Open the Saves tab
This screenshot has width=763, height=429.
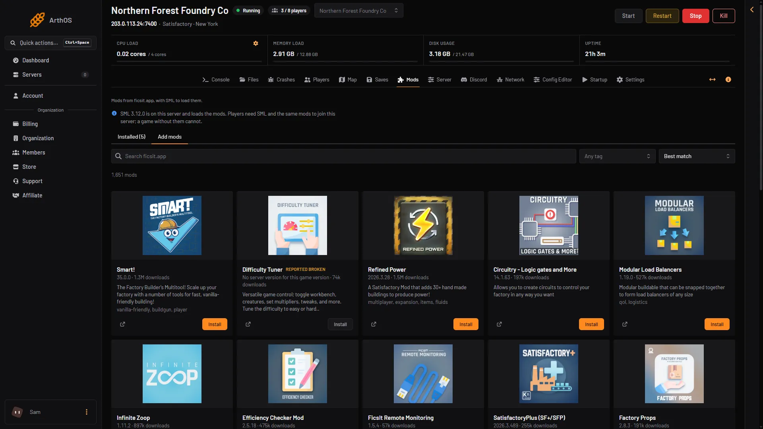(377, 79)
